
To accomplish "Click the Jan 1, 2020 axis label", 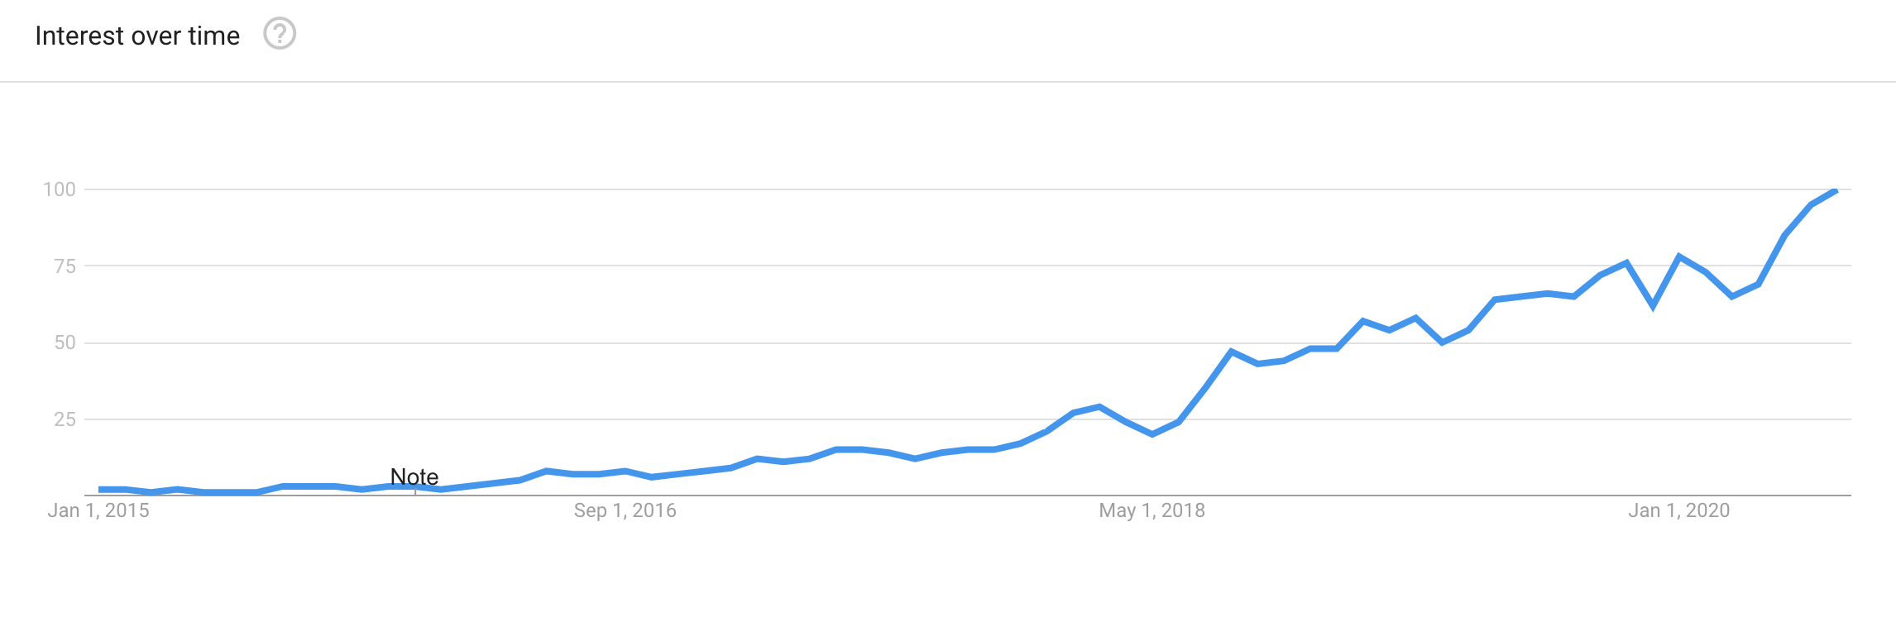I will pyautogui.click(x=1679, y=510).
